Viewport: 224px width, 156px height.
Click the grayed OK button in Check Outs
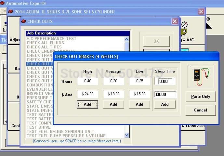click(x=156, y=41)
